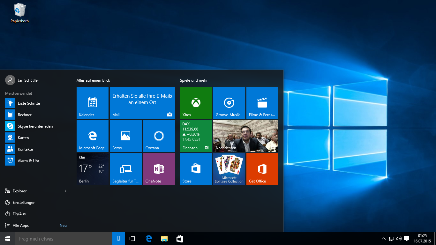Click the 'Frag mich etwas' search box
436x245 pixels.
(x=64, y=239)
